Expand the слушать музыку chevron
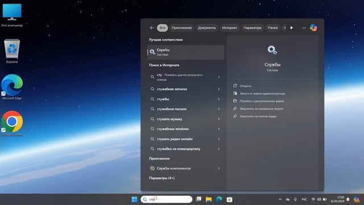Viewport: 364px width, 205px height. pos(218,119)
